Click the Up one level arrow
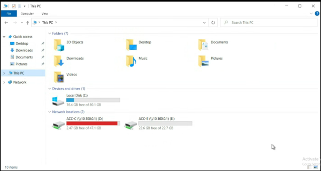Image resolution: width=321 pixels, height=171 pixels. (28, 23)
